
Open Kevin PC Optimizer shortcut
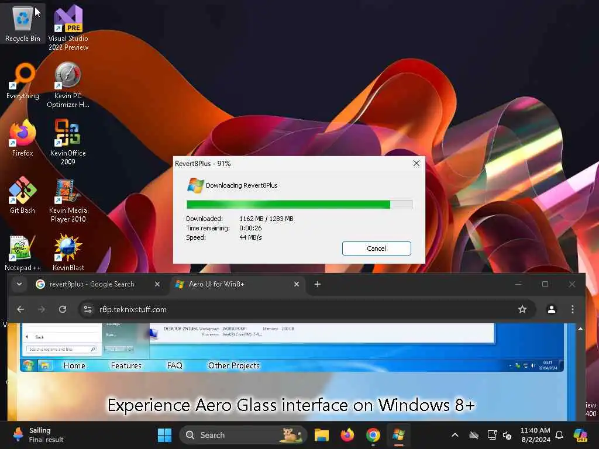[x=68, y=85]
